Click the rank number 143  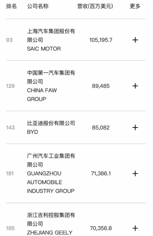(10, 127)
